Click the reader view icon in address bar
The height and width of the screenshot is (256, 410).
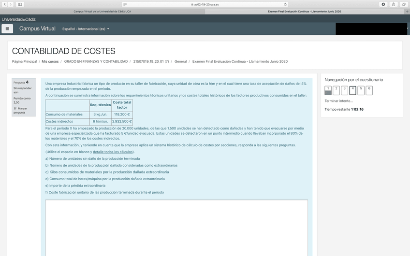125,4
